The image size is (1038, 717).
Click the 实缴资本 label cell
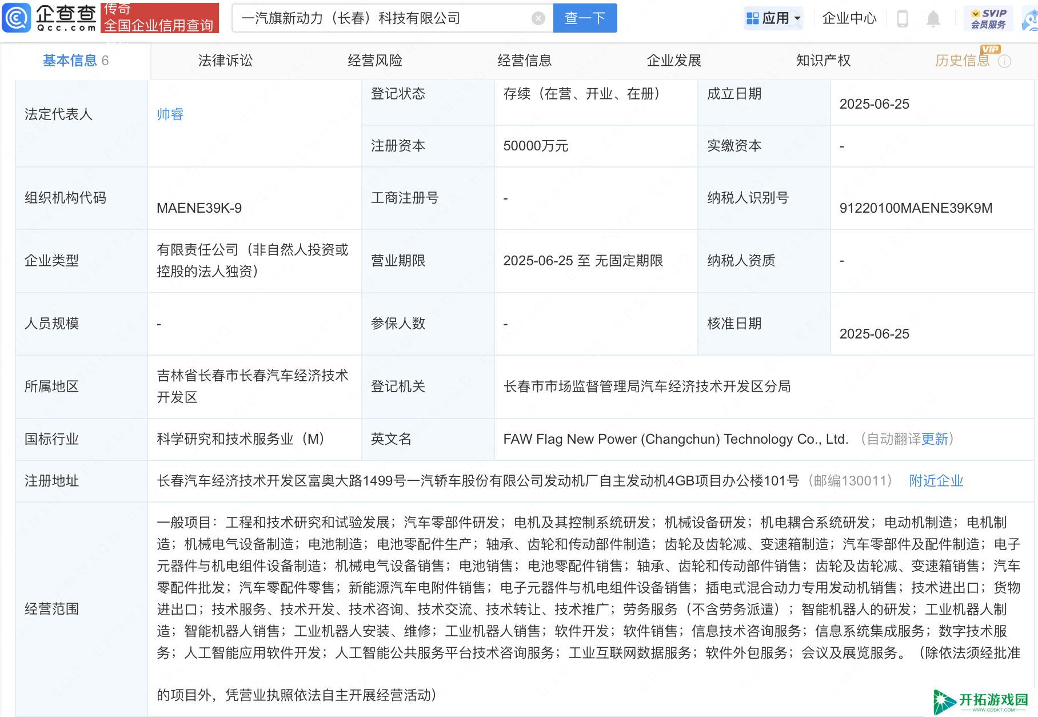pos(764,146)
